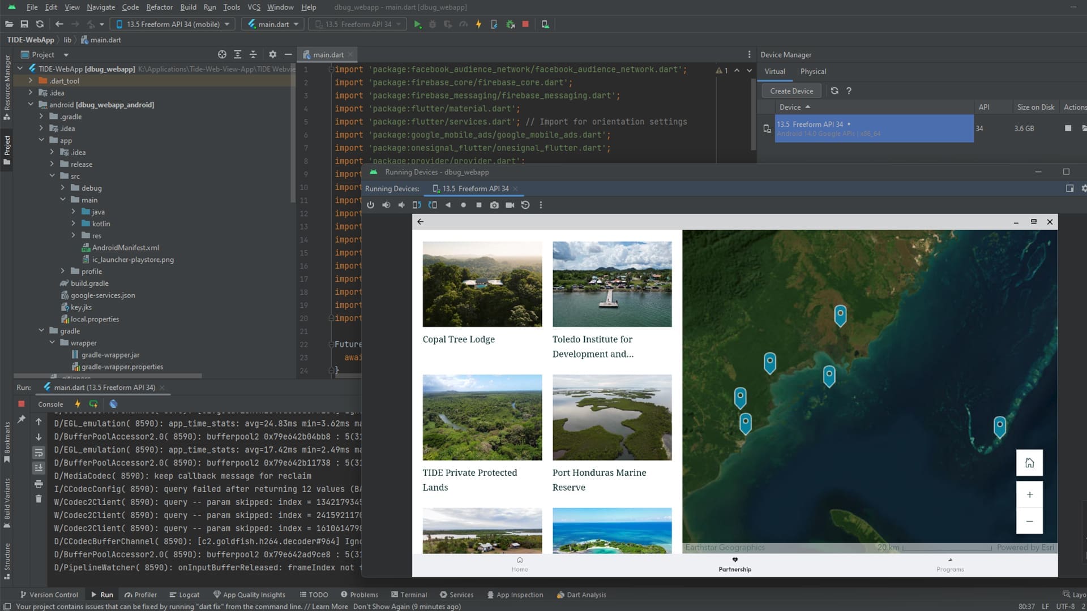Take emulator screenshot with camera icon

coord(494,205)
